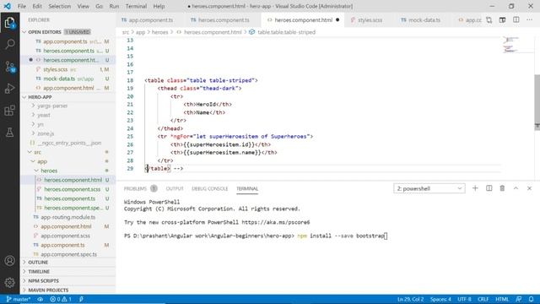Switch to the Problems panel tab
This screenshot has width=540, height=304.
coord(135,188)
